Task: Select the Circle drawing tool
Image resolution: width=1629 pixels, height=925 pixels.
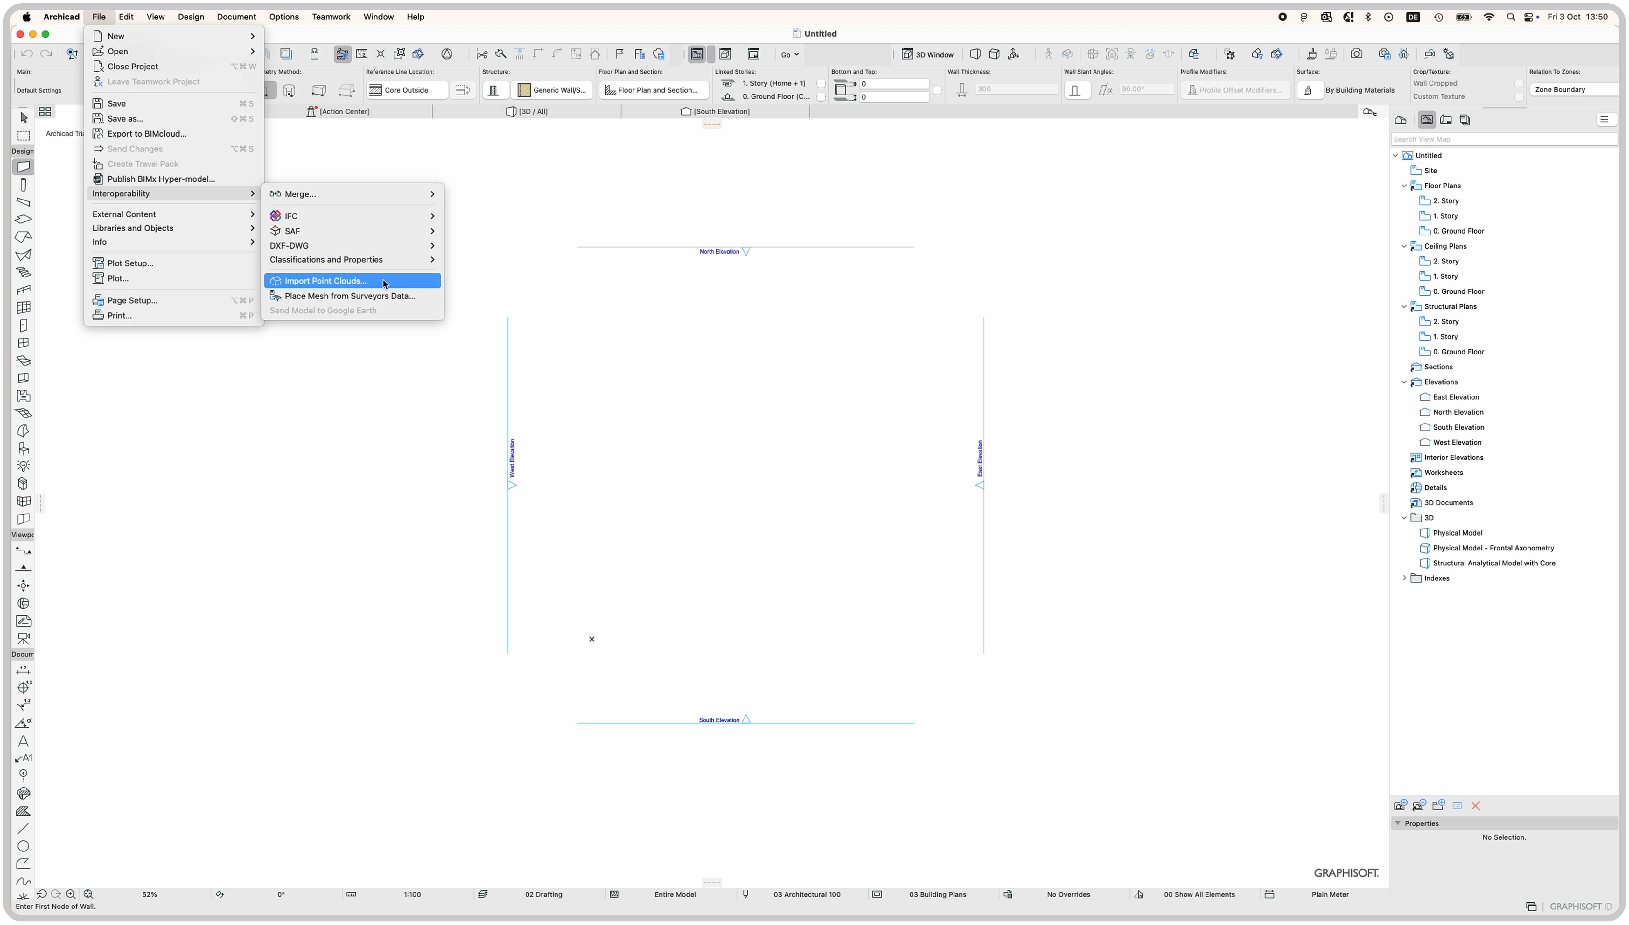Action: pyautogui.click(x=24, y=846)
